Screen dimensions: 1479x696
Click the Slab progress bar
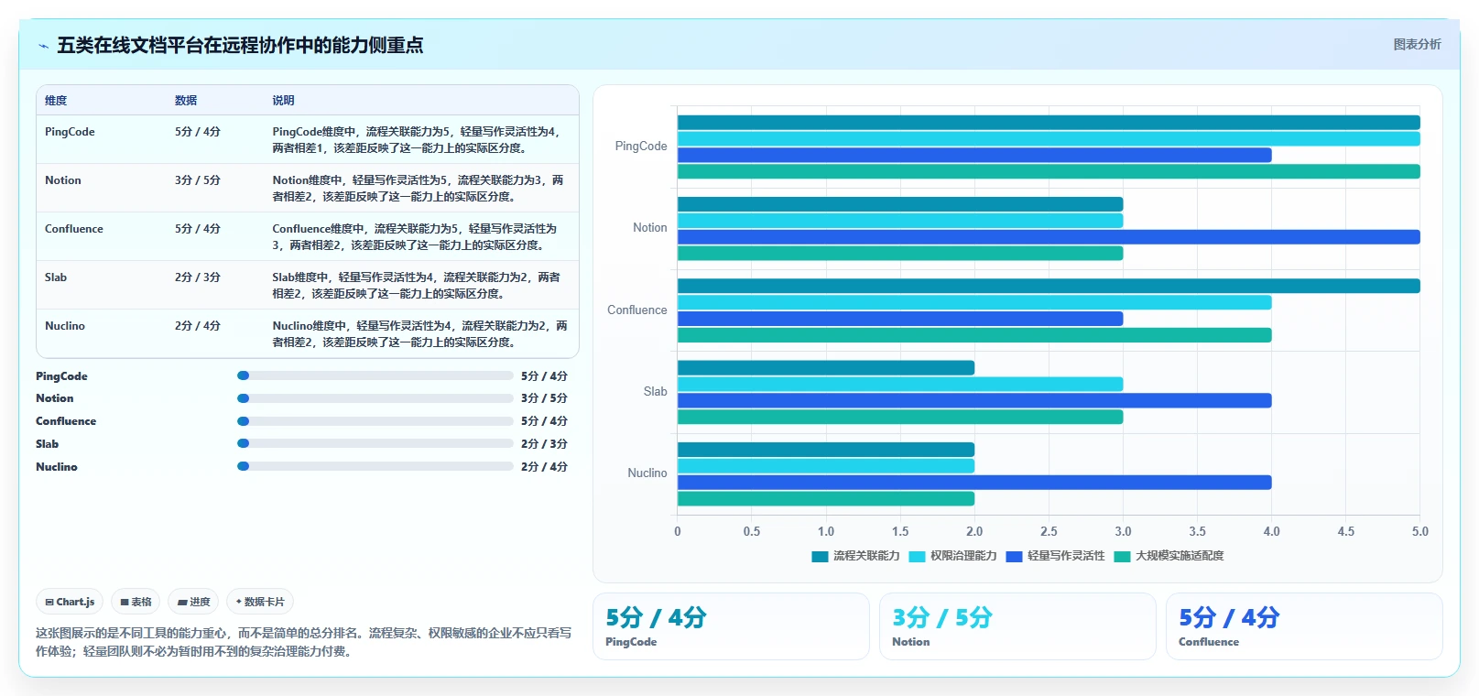(375, 443)
